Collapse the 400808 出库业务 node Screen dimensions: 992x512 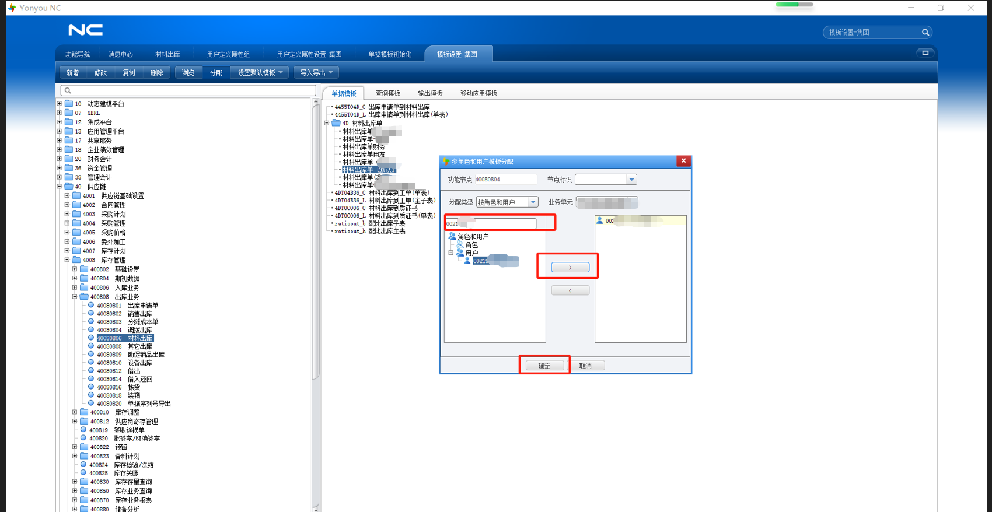point(75,297)
